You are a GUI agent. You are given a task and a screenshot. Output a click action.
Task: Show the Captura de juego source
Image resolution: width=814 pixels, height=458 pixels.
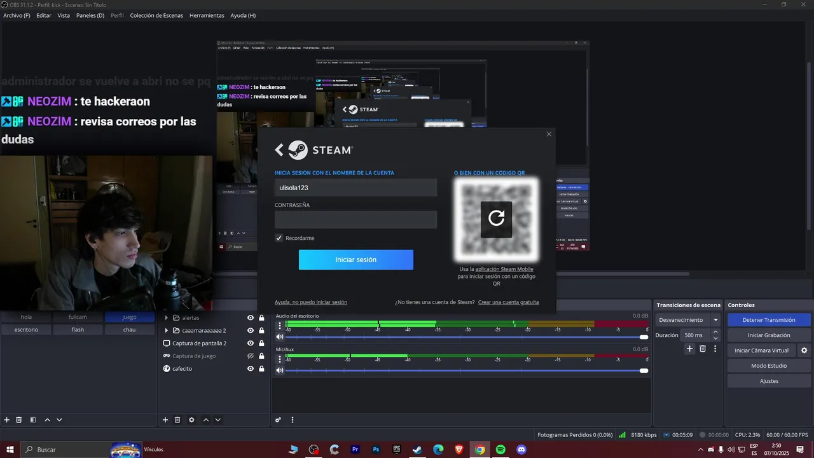click(x=251, y=356)
